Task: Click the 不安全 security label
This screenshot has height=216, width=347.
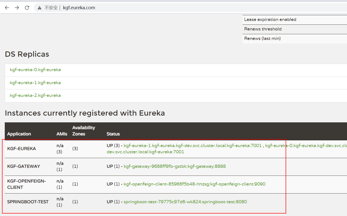Action: pyautogui.click(x=51, y=8)
